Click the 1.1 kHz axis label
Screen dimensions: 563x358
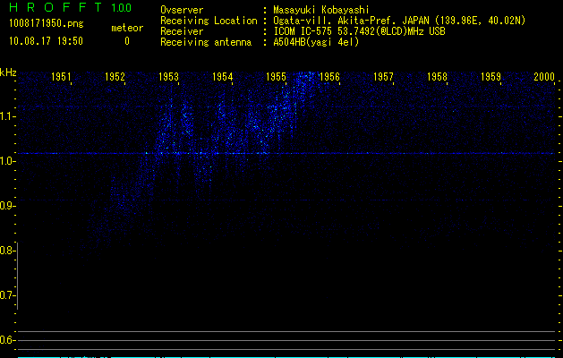click(x=7, y=116)
